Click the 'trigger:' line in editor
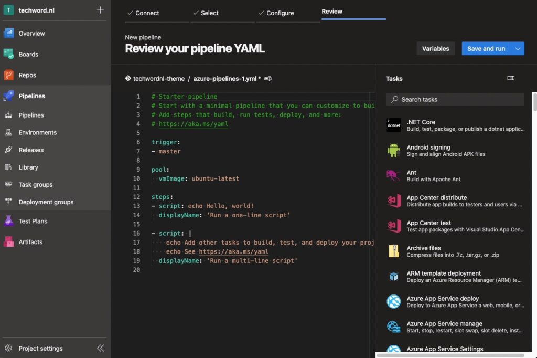Image resolution: width=537 pixels, height=358 pixels. [166, 142]
